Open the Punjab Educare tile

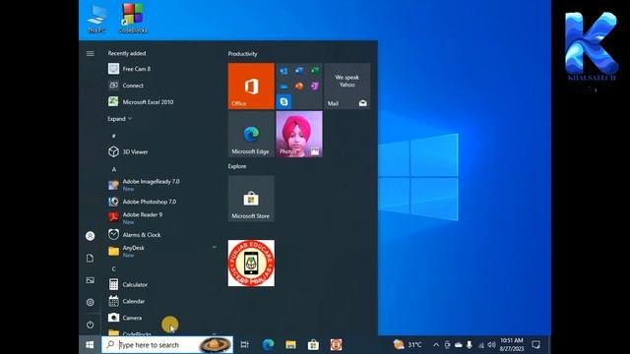click(251, 264)
